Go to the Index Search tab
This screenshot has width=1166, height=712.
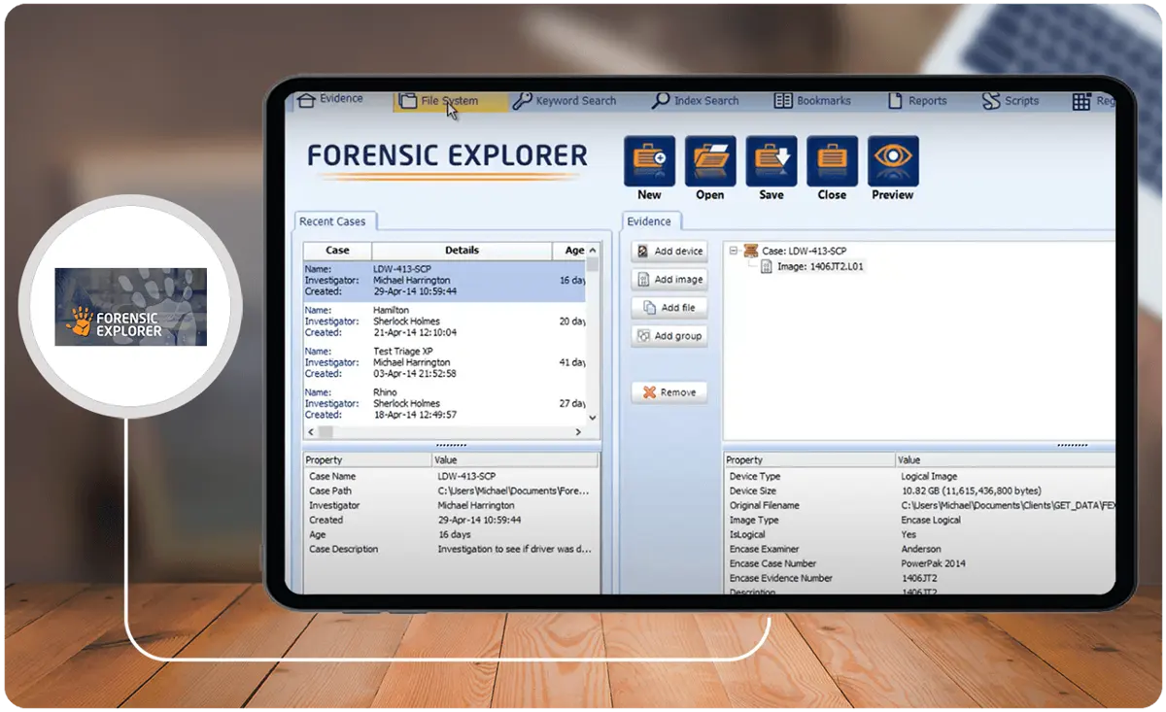(696, 101)
